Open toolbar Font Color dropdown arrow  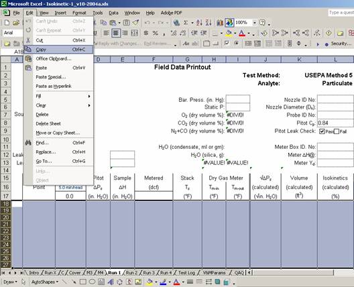point(249,34)
